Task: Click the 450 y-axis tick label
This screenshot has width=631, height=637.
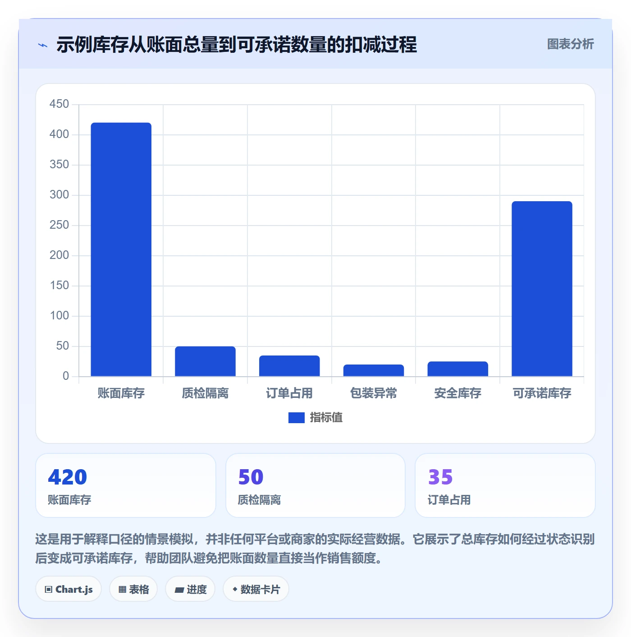Action: coord(59,104)
